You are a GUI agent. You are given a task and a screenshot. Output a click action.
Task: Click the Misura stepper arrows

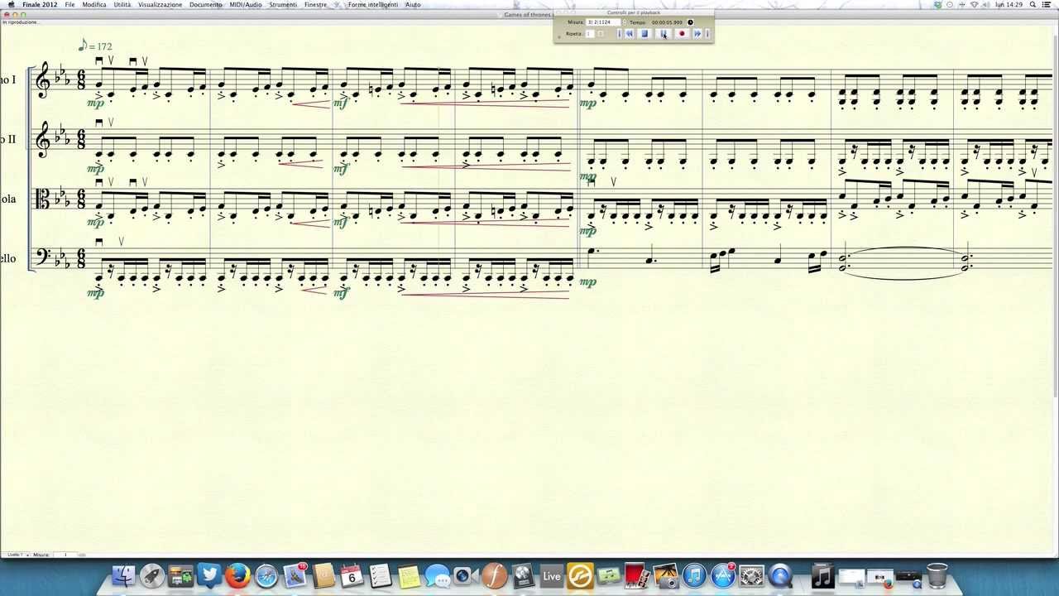tap(625, 22)
